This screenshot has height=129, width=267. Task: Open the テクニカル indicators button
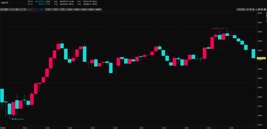[241, 10]
